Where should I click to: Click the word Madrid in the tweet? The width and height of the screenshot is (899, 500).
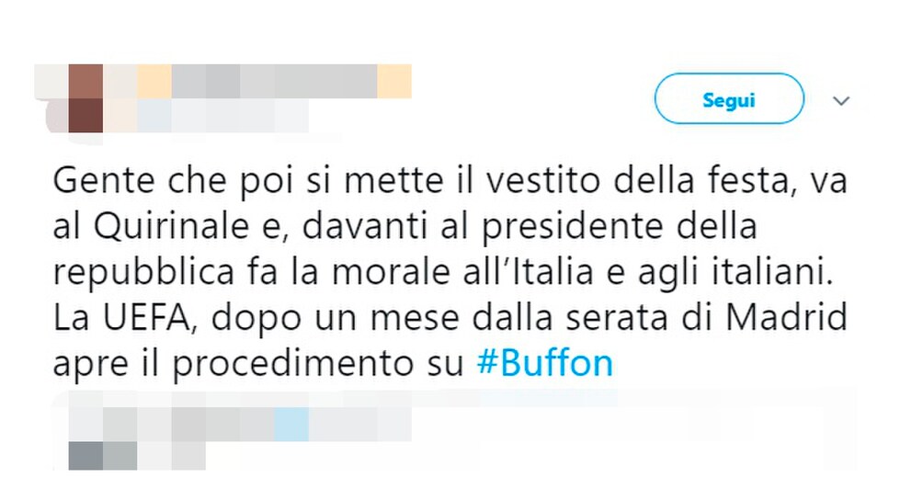click(786, 317)
